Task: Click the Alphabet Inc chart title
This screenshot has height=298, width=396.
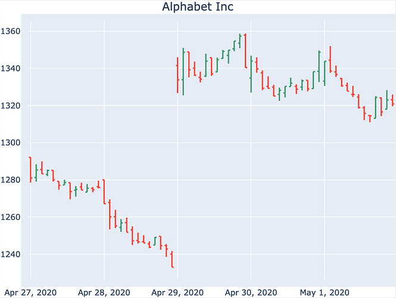Action: click(x=198, y=7)
